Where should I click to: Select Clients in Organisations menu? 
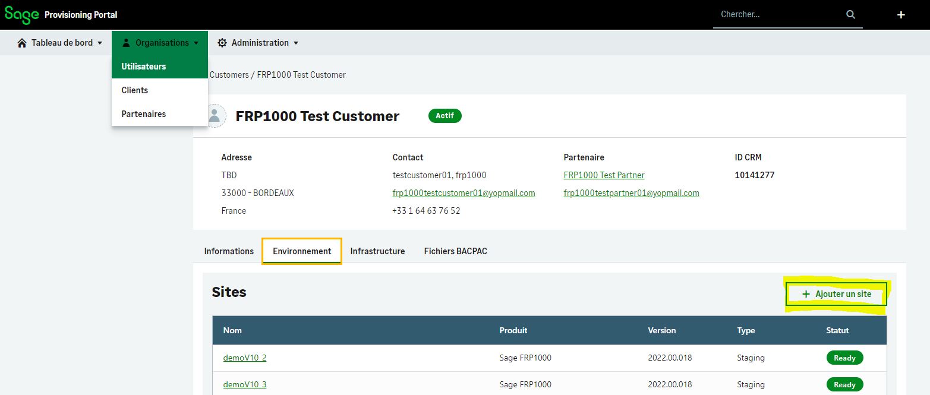[160, 90]
